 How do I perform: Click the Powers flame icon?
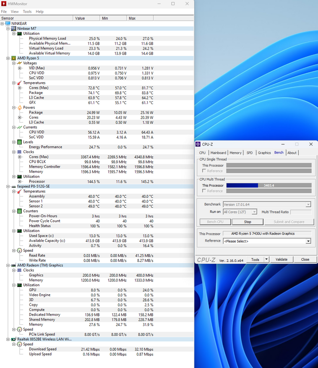tap(19, 107)
